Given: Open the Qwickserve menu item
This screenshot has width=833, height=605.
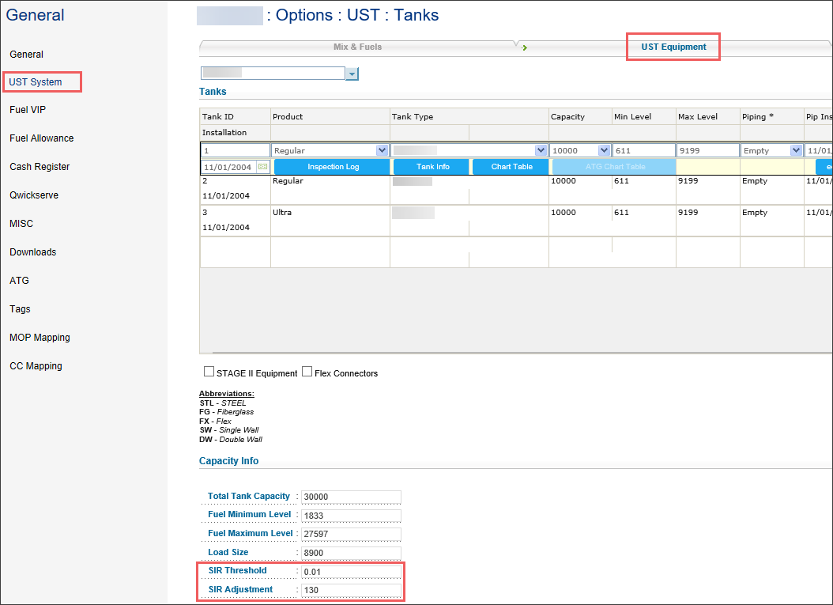Looking at the screenshot, I should tap(34, 195).
